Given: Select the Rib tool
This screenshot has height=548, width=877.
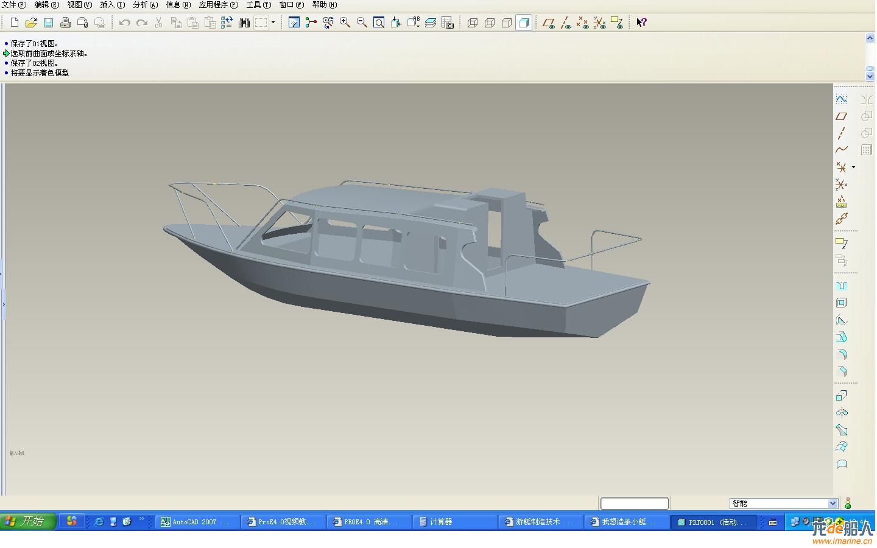Looking at the screenshot, I should (842, 320).
